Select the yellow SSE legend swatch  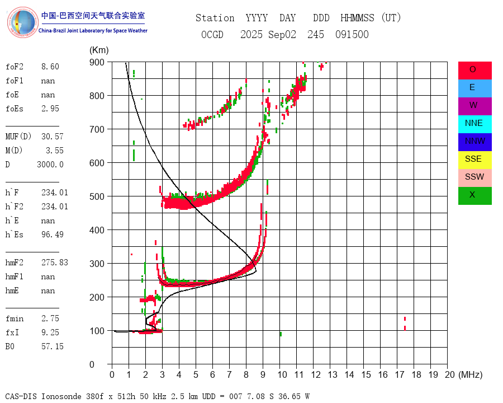pyautogui.click(x=474, y=160)
